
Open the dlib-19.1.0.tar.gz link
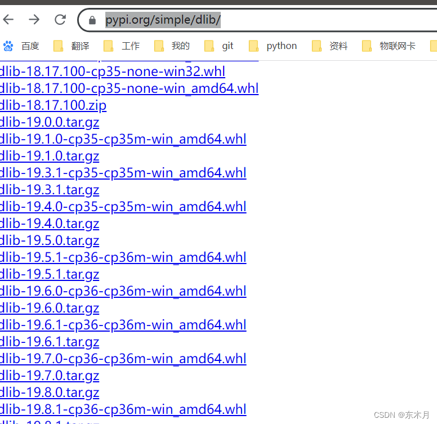pyautogui.click(x=50, y=156)
